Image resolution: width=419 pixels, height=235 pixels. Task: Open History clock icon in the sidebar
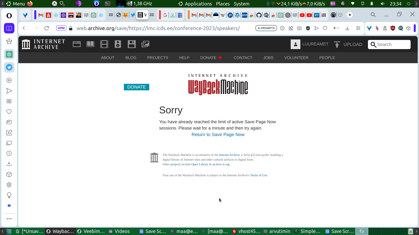click(x=9, y=154)
